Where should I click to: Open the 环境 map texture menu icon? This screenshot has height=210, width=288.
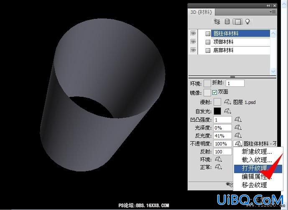[x=218, y=159]
